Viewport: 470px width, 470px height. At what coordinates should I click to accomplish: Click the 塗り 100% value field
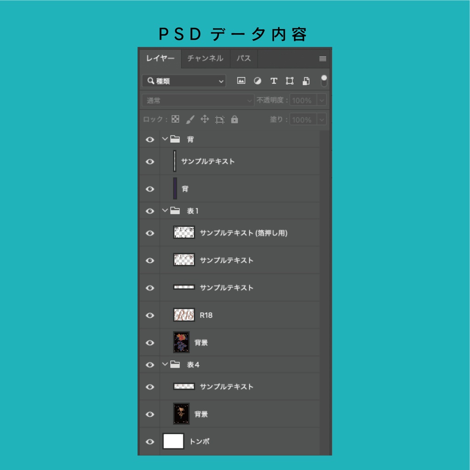point(303,120)
